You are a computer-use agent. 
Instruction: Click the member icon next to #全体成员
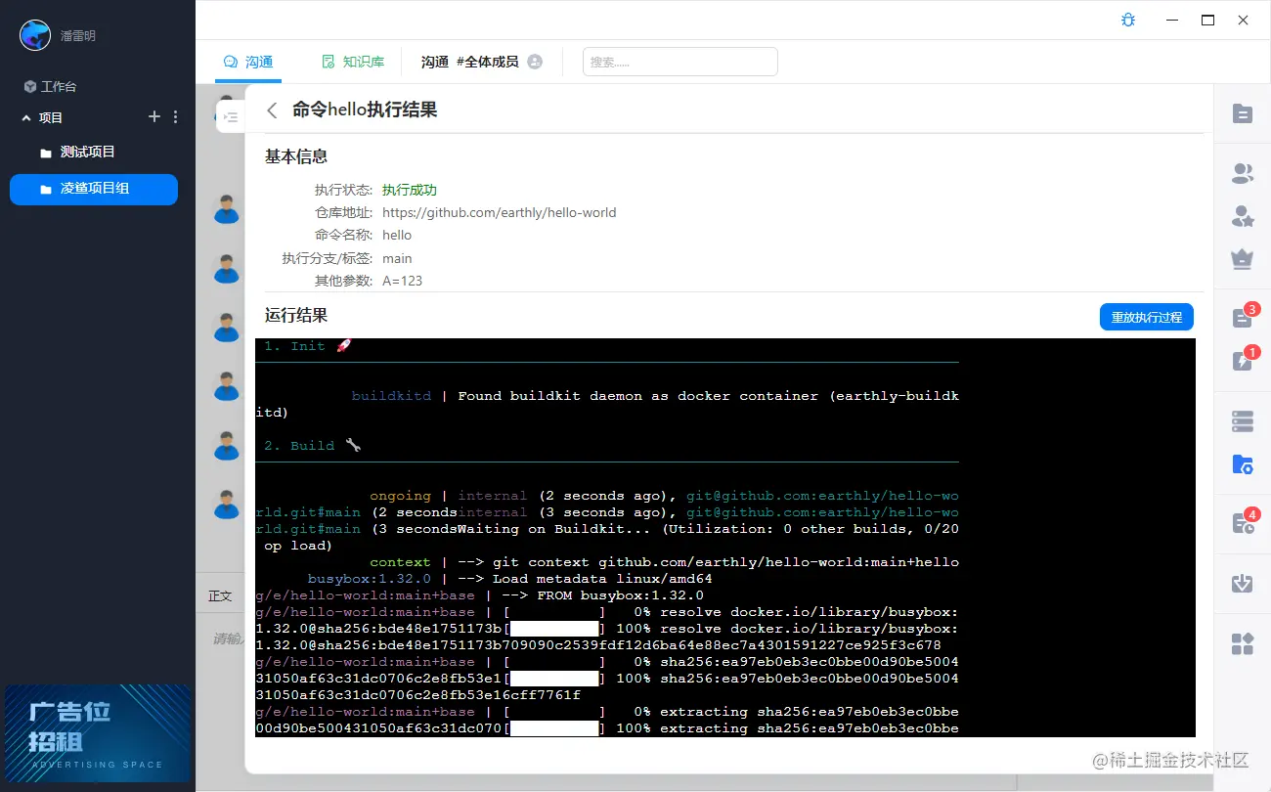[x=535, y=62]
